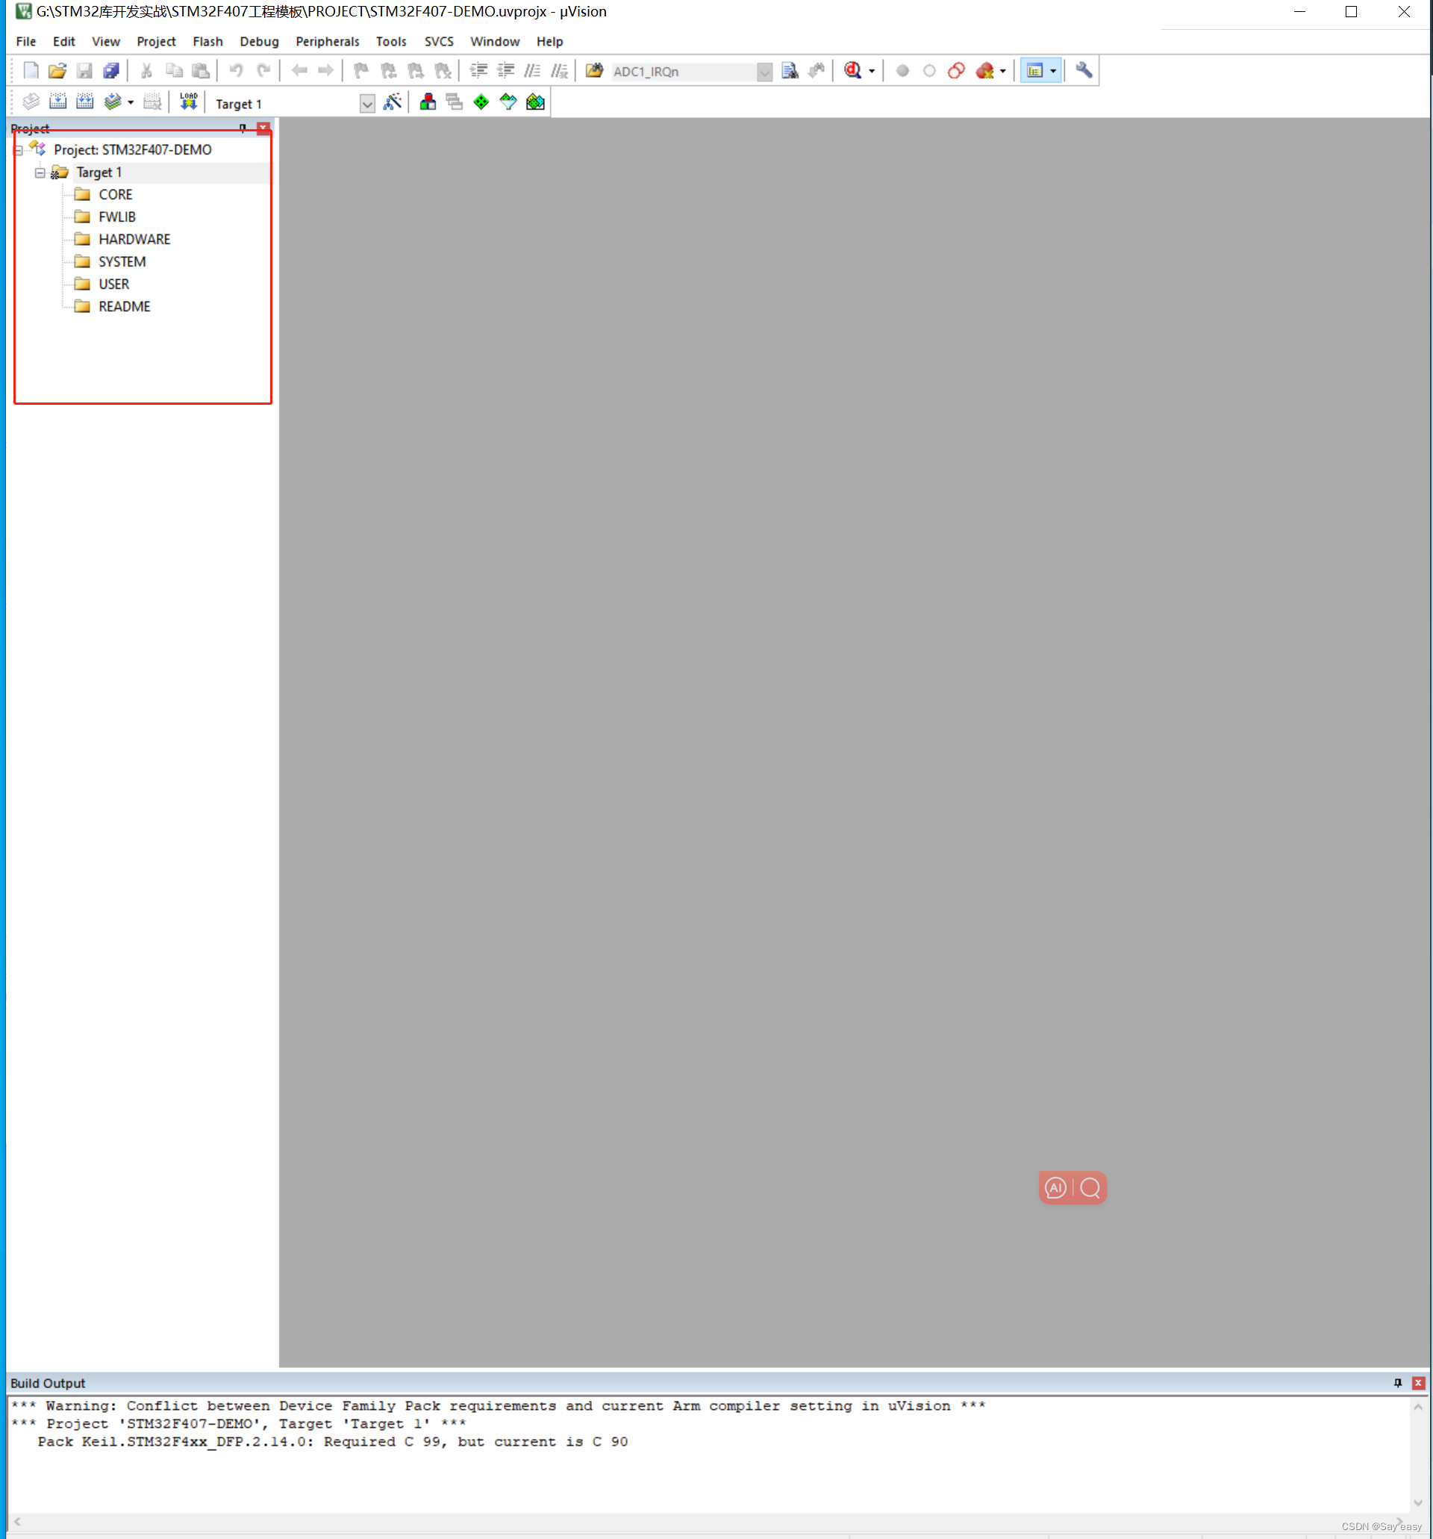Toggle the Window layout view button
Viewport: 1433px width, 1539px height.
point(1034,71)
